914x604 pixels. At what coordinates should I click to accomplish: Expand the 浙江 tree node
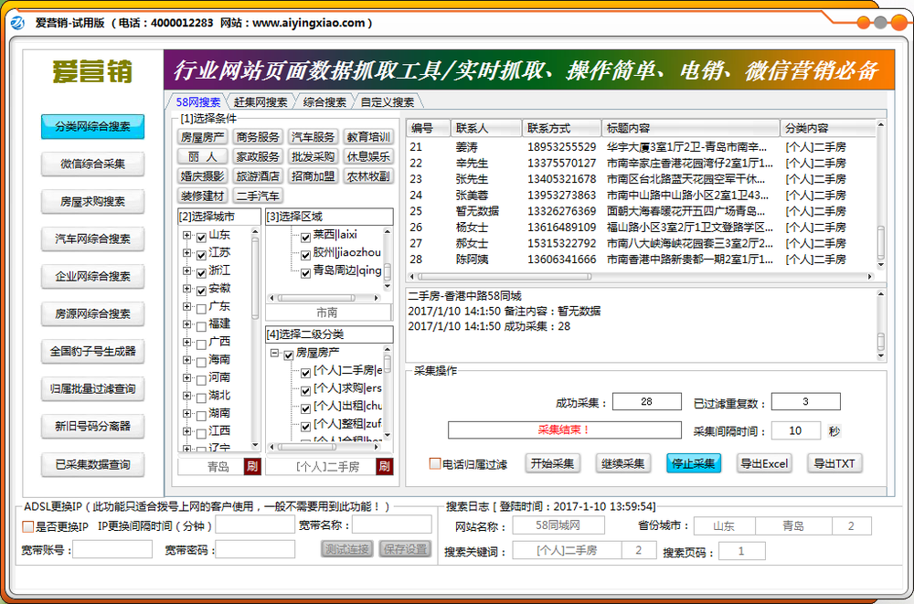186,271
